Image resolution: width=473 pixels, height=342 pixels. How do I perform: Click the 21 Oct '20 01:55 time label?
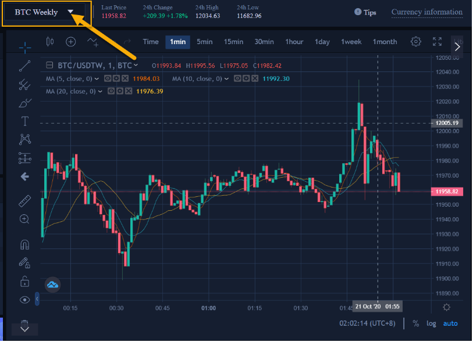point(378,307)
